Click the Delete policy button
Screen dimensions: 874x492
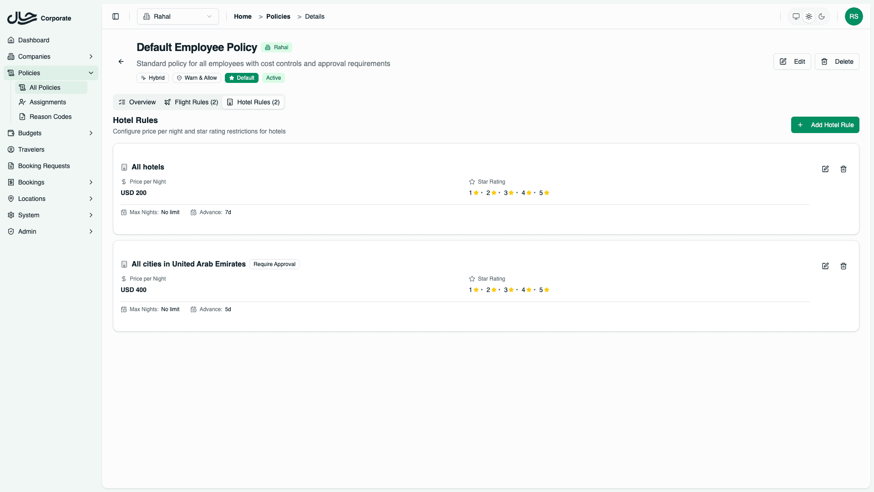[x=837, y=61]
